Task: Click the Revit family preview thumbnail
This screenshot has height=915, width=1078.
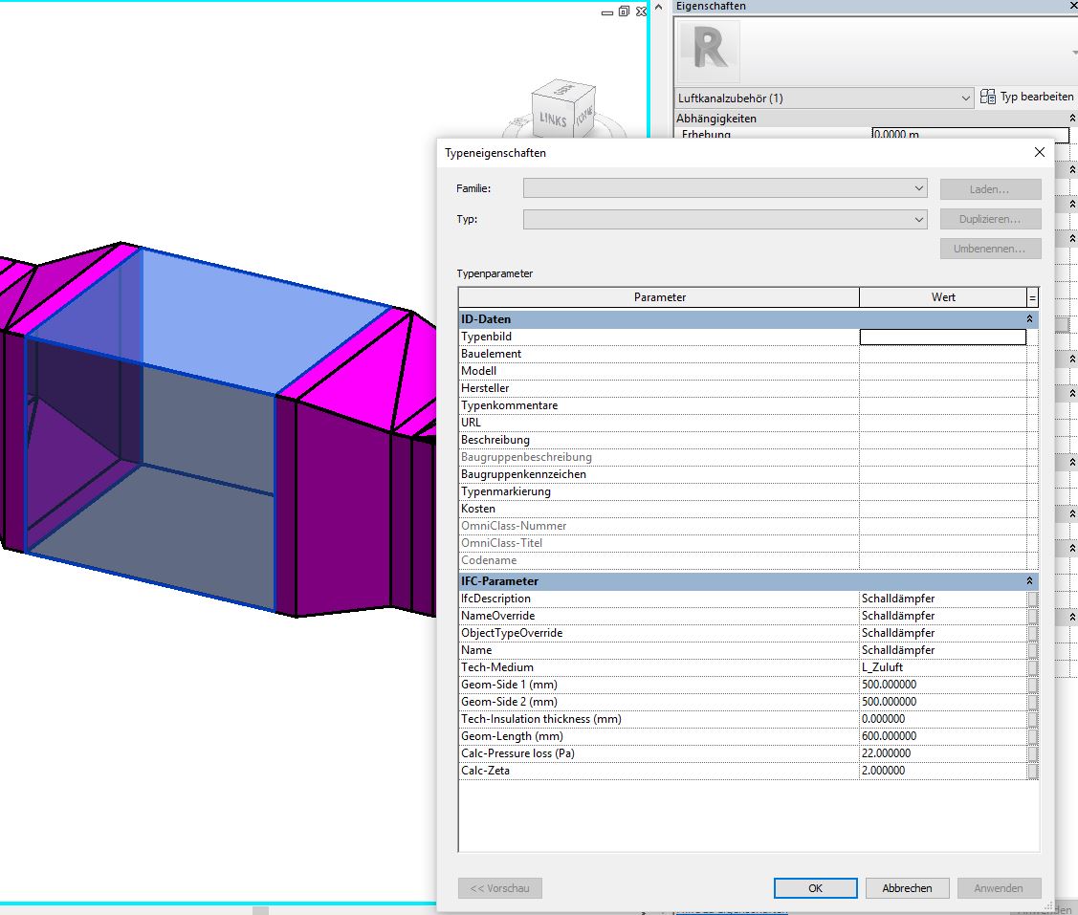Action: click(709, 50)
